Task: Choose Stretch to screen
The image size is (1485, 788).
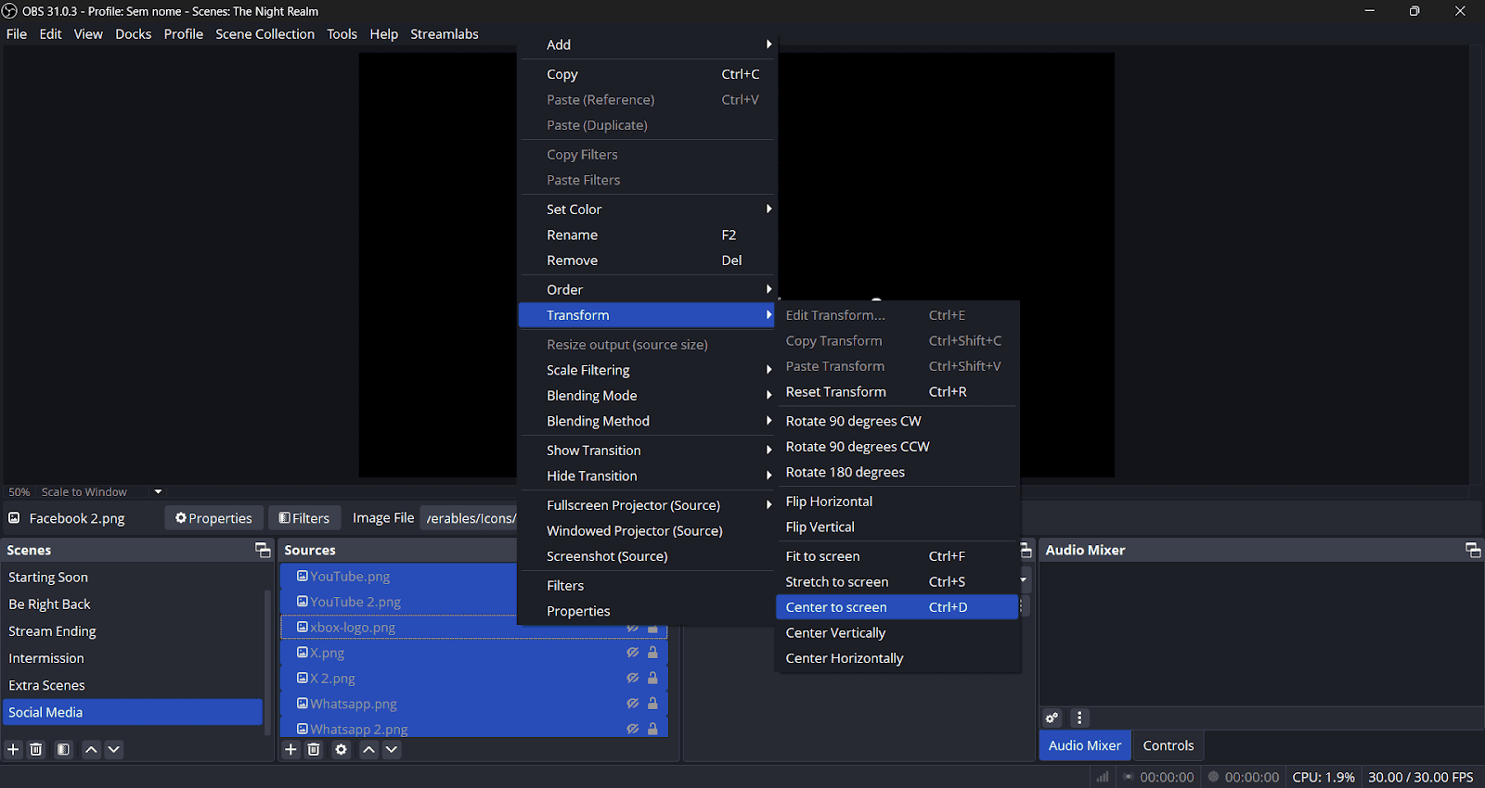Action: [897, 582]
